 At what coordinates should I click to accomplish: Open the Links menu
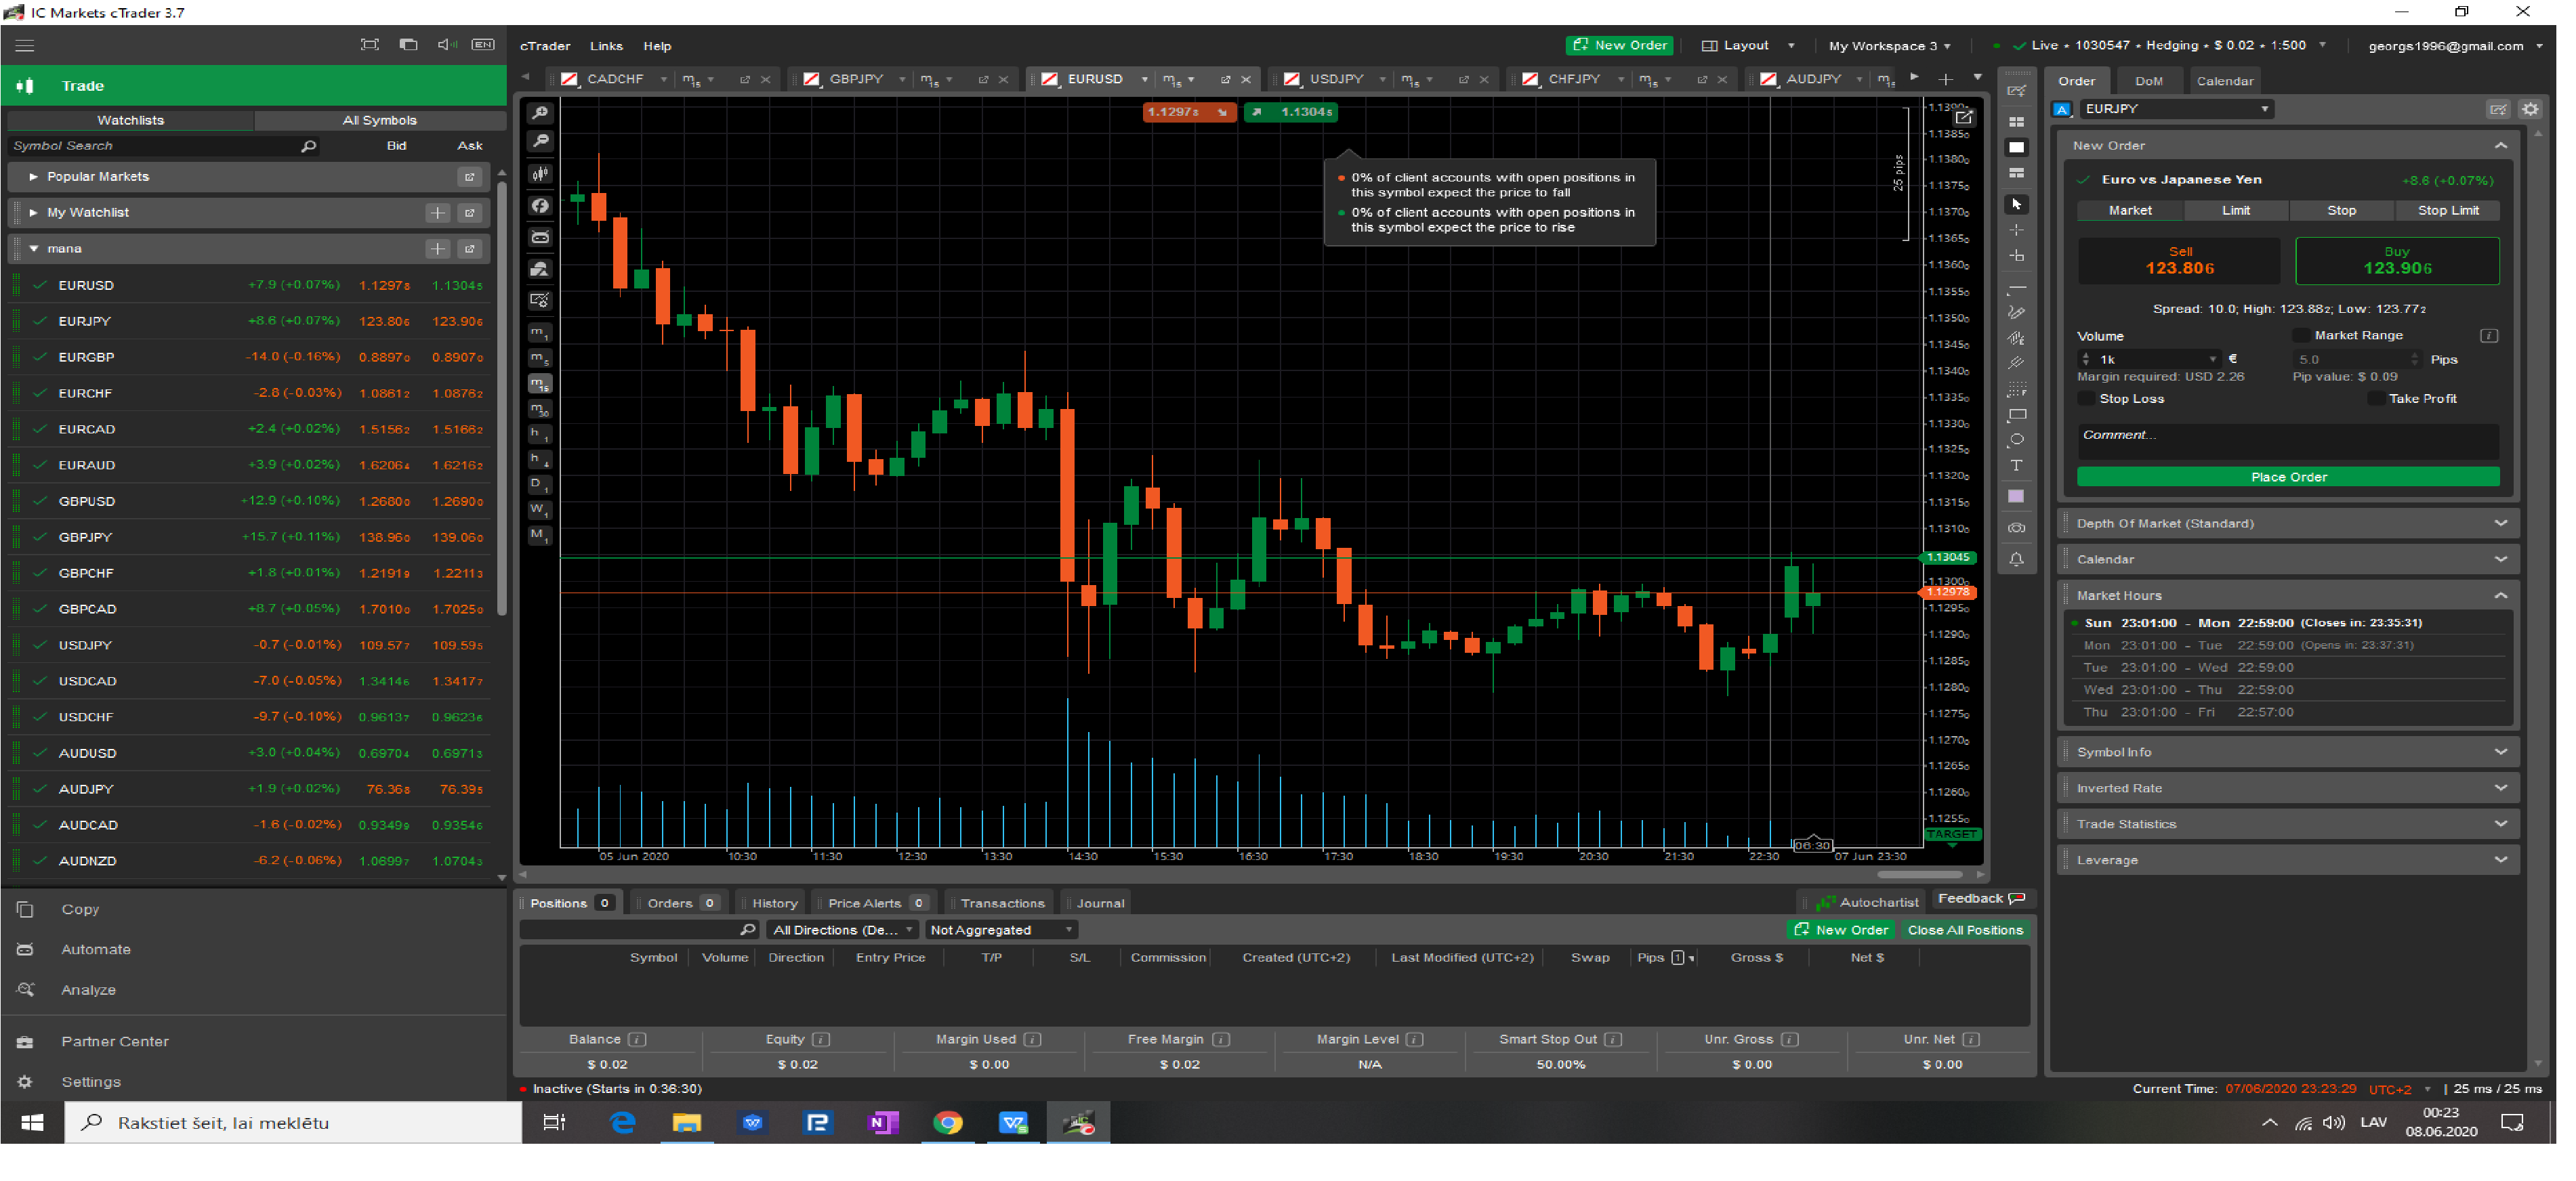[x=606, y=46]
